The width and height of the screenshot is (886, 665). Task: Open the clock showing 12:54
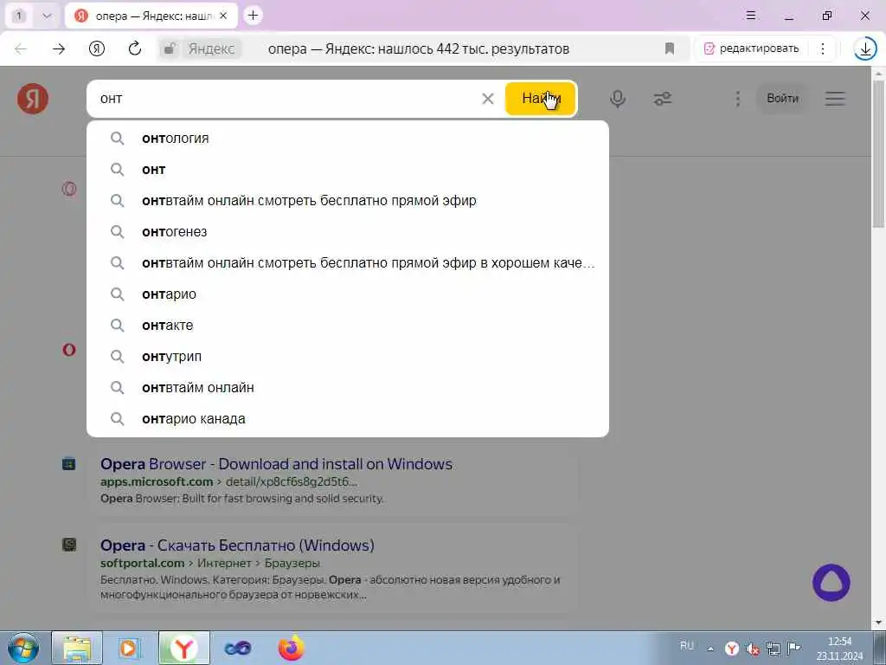[839, 649]
